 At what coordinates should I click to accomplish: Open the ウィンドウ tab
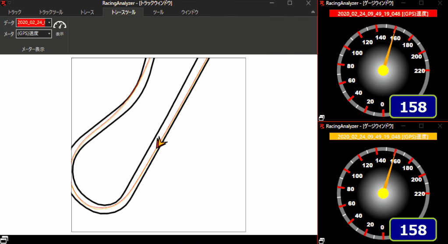190,12
